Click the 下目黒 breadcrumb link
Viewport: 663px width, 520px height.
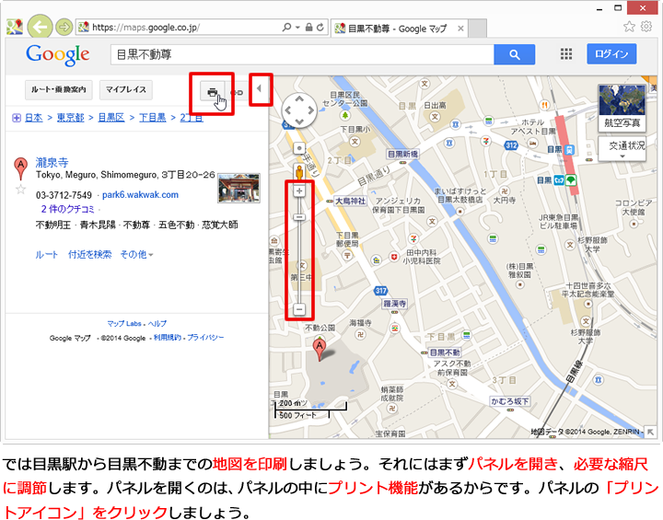pos(152,118)
